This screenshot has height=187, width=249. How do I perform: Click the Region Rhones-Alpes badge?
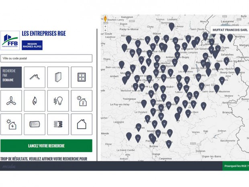(32, 45)
